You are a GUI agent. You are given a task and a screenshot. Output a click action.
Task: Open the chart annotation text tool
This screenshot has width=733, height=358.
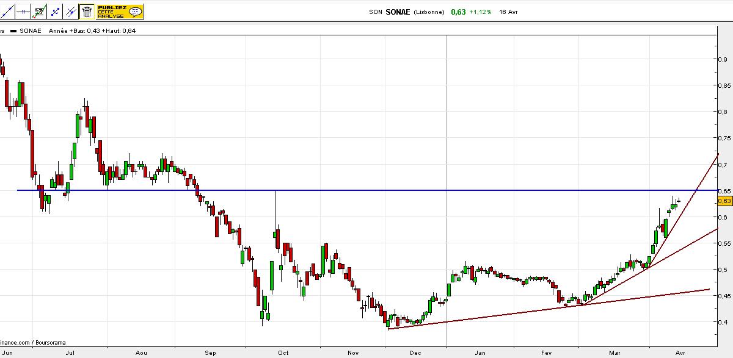coord(39,12)
